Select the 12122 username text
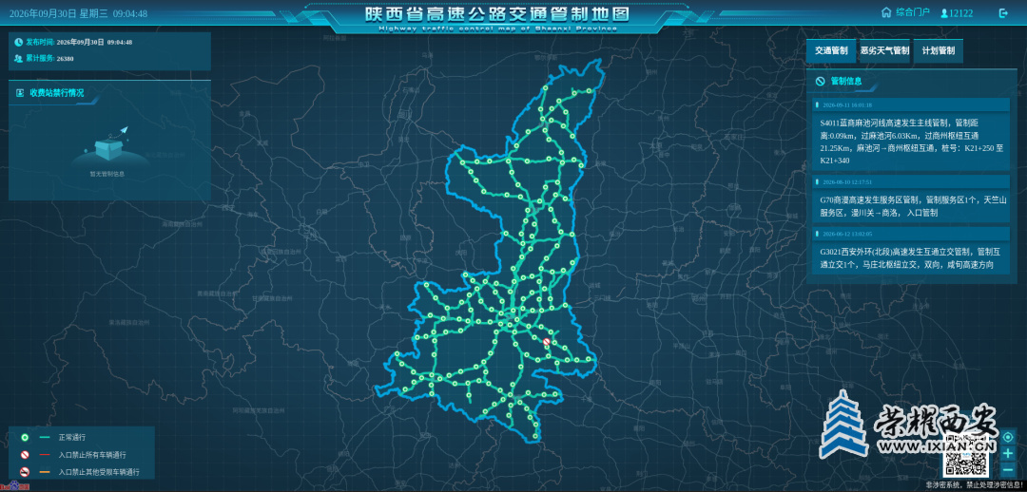 961,13
